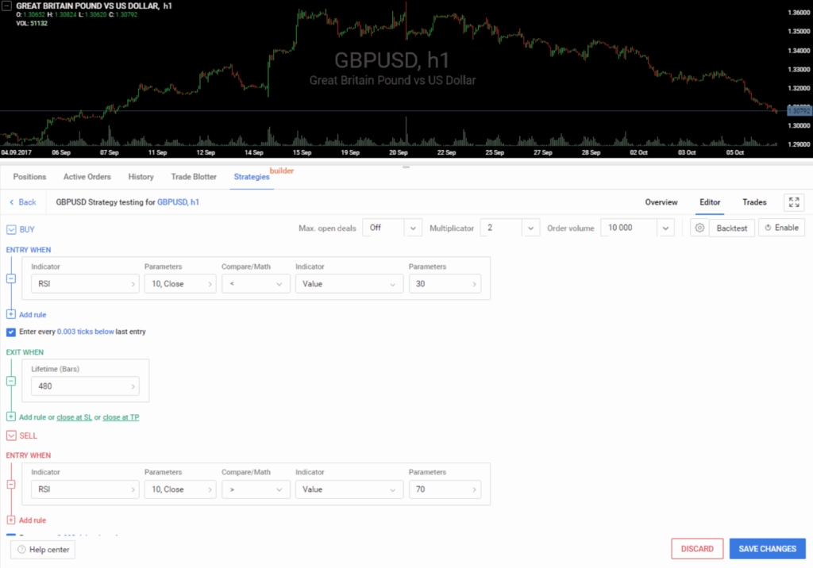This screenshot has height=568, width=813.
Task: Remove the Lifetime exit condition using minus icon
Action: coord(10,381)
